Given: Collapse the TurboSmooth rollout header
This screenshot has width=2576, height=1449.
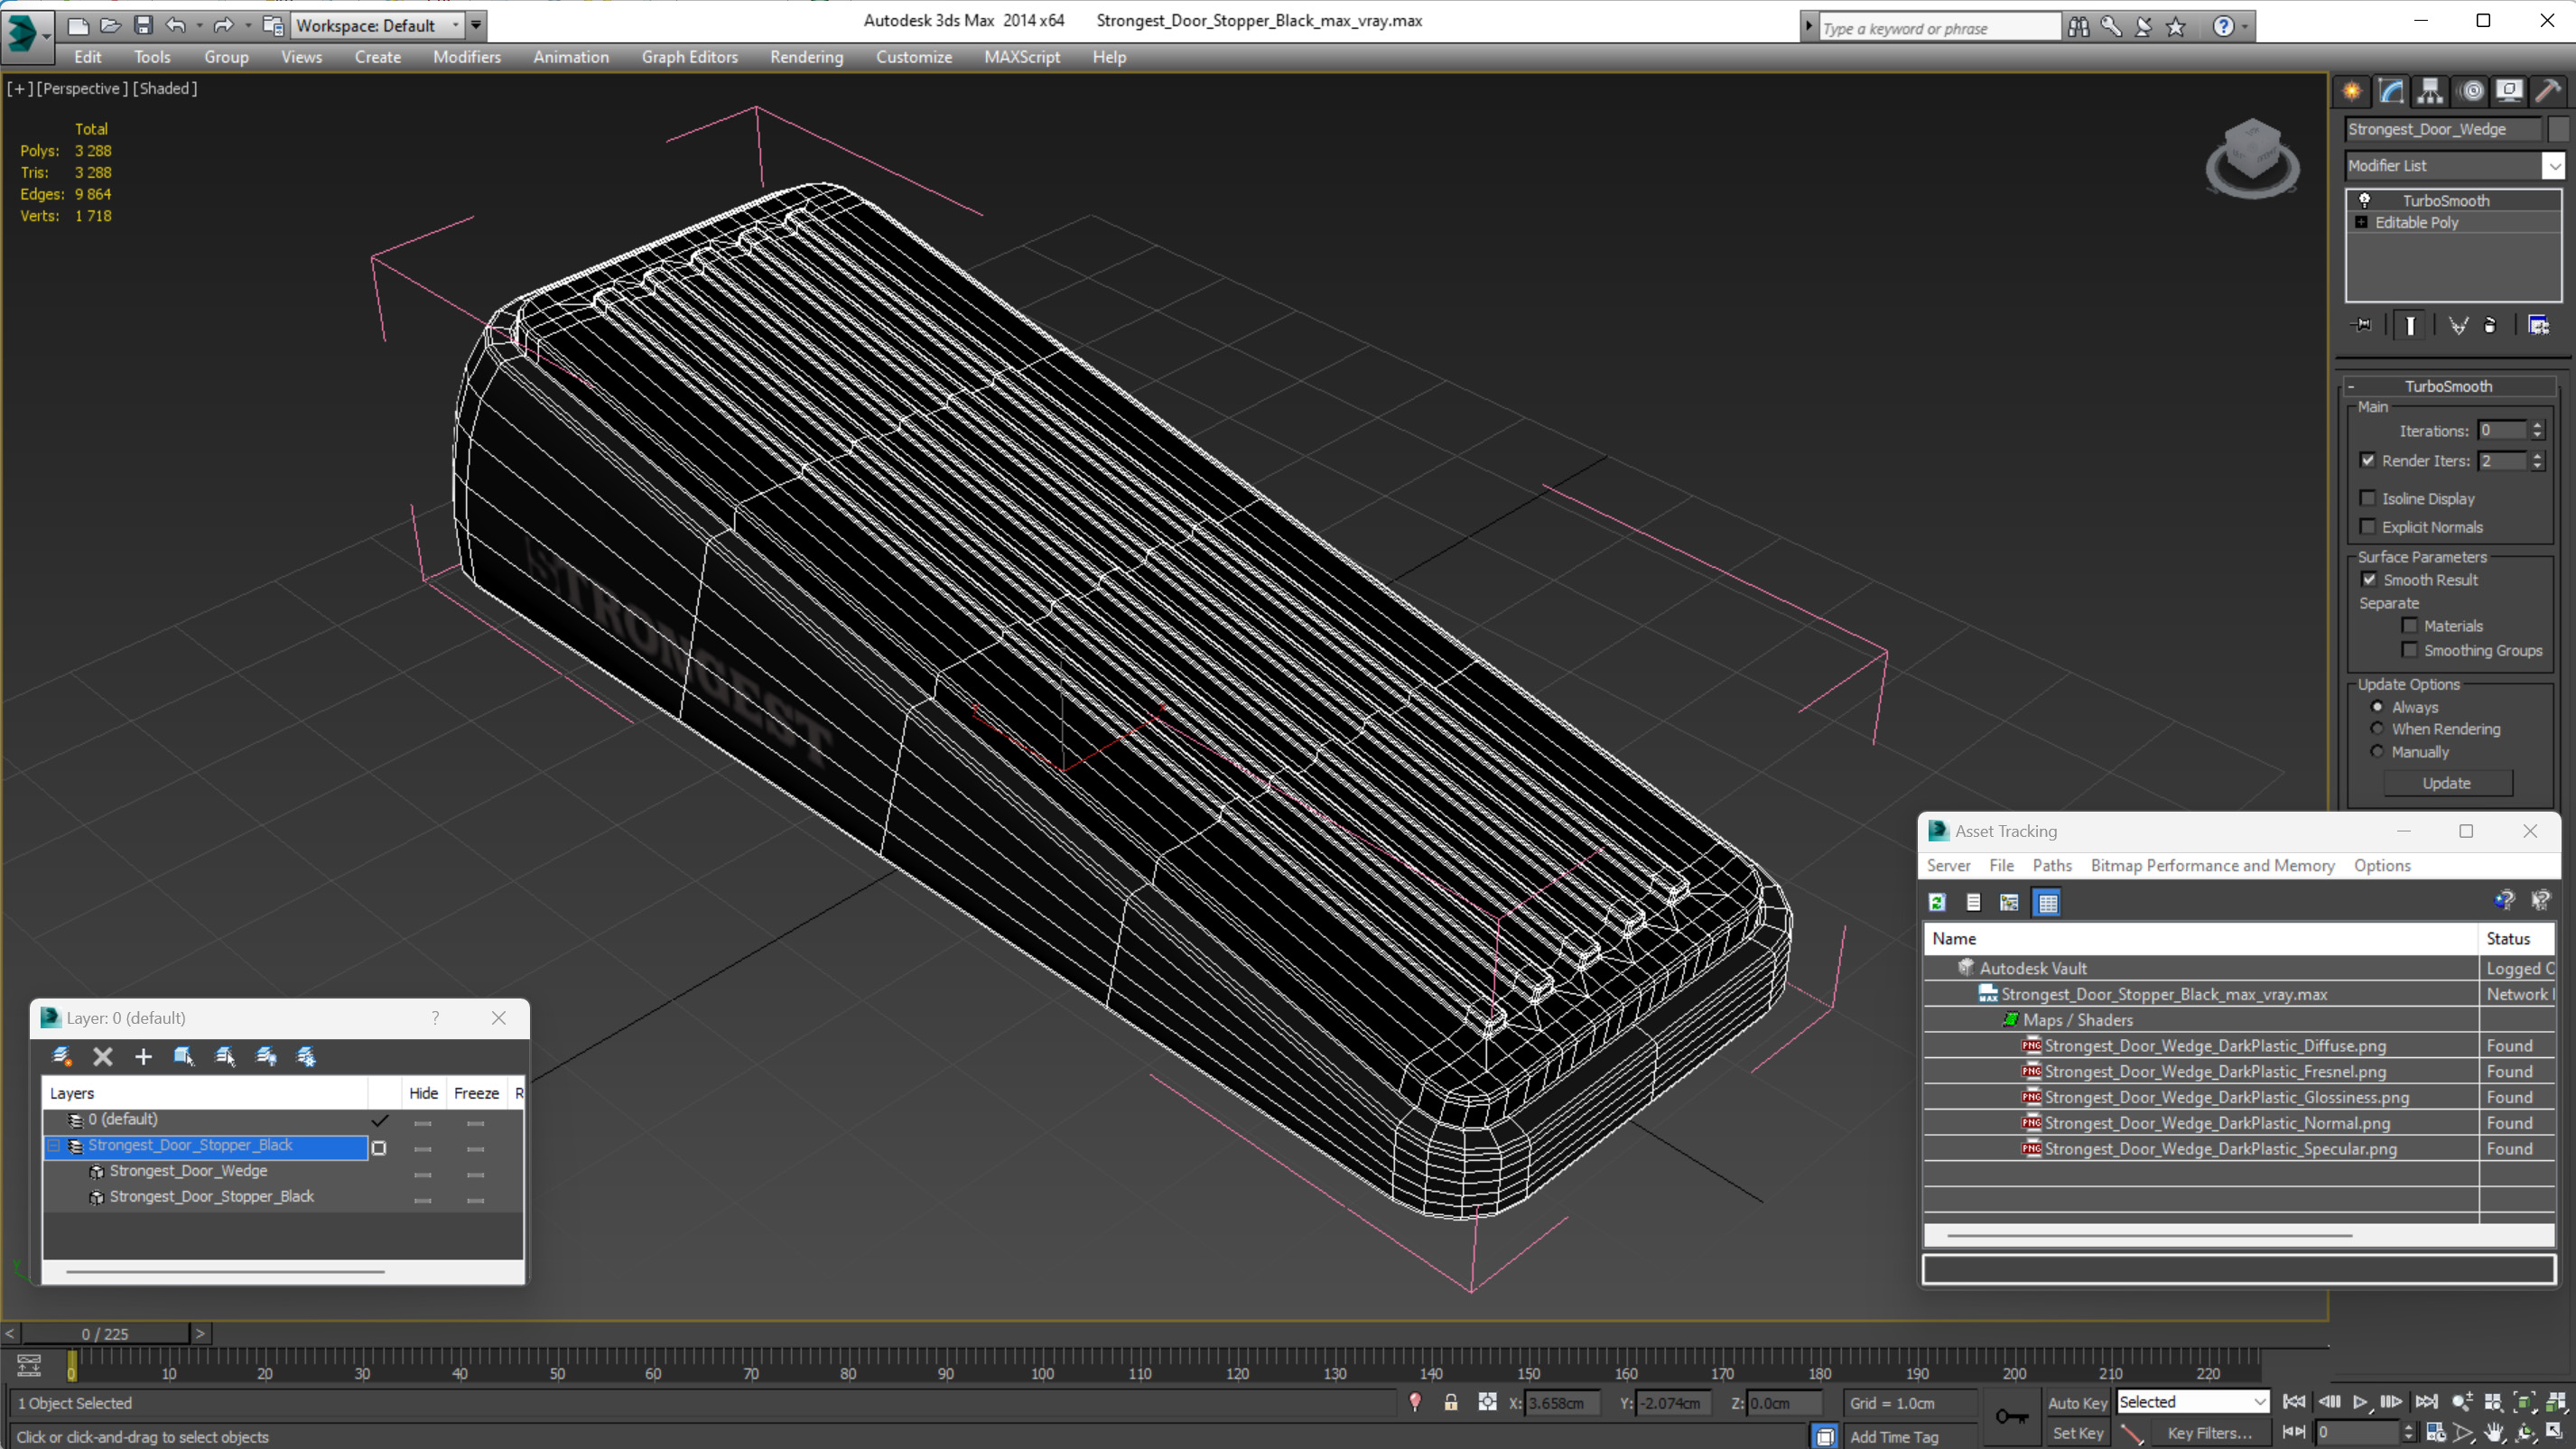Looking at the screenshot, I should tap(2448, 386).
